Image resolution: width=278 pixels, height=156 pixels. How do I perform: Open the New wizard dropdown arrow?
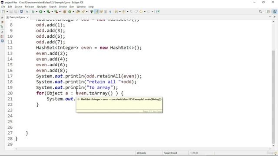pos(7,12)
